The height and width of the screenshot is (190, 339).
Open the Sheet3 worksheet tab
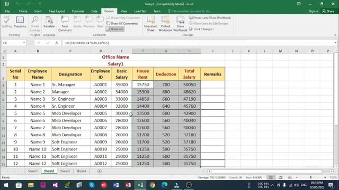tap(65, 171)
